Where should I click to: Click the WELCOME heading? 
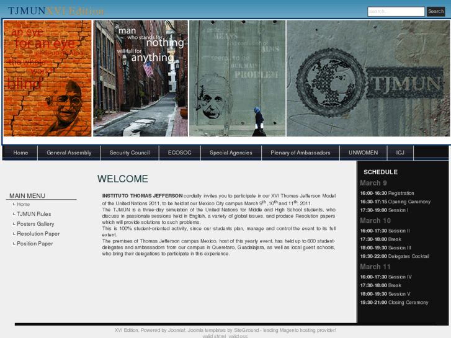pyautogui.click(x=123, y=179)
